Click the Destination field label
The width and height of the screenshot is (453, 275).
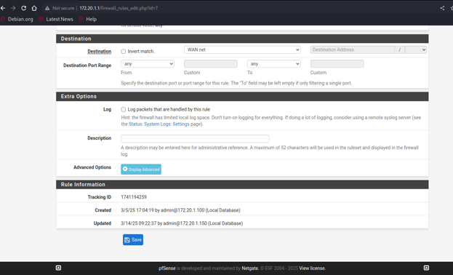(100, 52)
